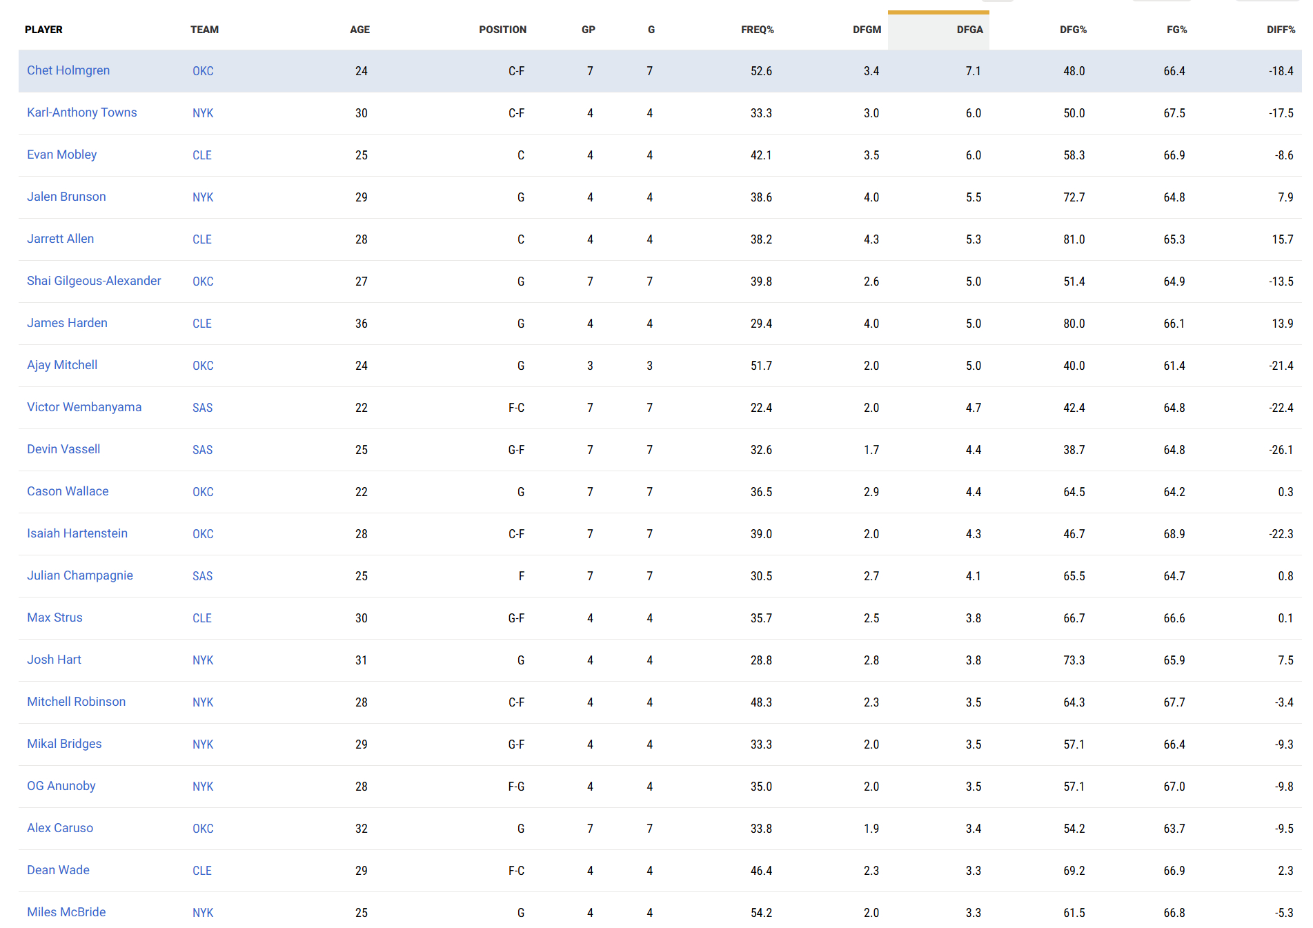Open Karl-Anthony Towns profile link

click(82, 112)
